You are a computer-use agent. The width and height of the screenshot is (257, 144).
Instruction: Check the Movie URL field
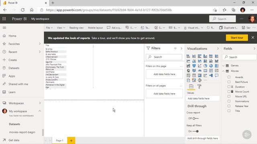pos(229,96)
